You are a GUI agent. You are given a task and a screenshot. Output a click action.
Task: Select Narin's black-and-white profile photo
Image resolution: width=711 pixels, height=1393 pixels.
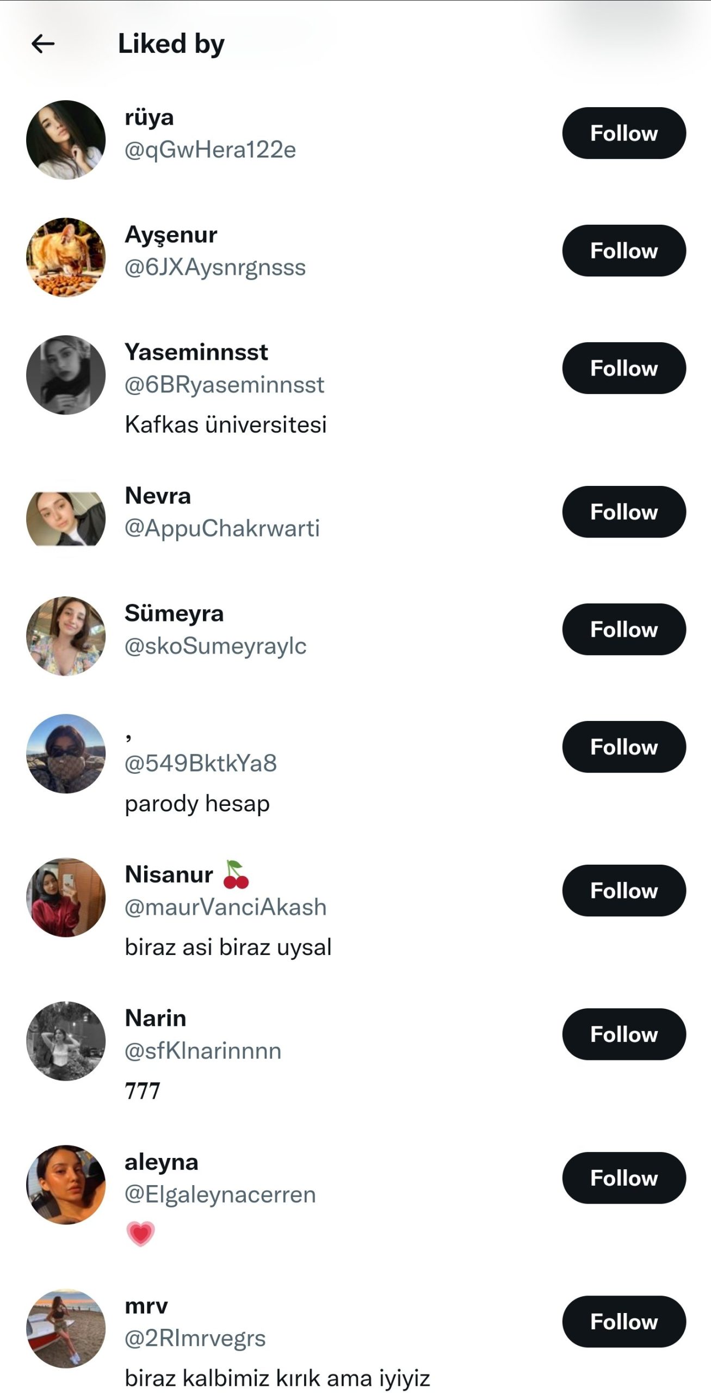click(x=66, y=1041)
